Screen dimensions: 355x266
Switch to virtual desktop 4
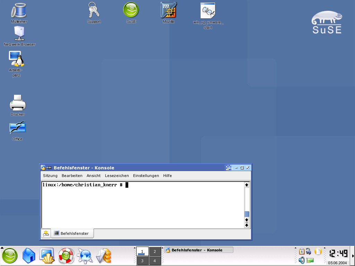coord(155,261)
